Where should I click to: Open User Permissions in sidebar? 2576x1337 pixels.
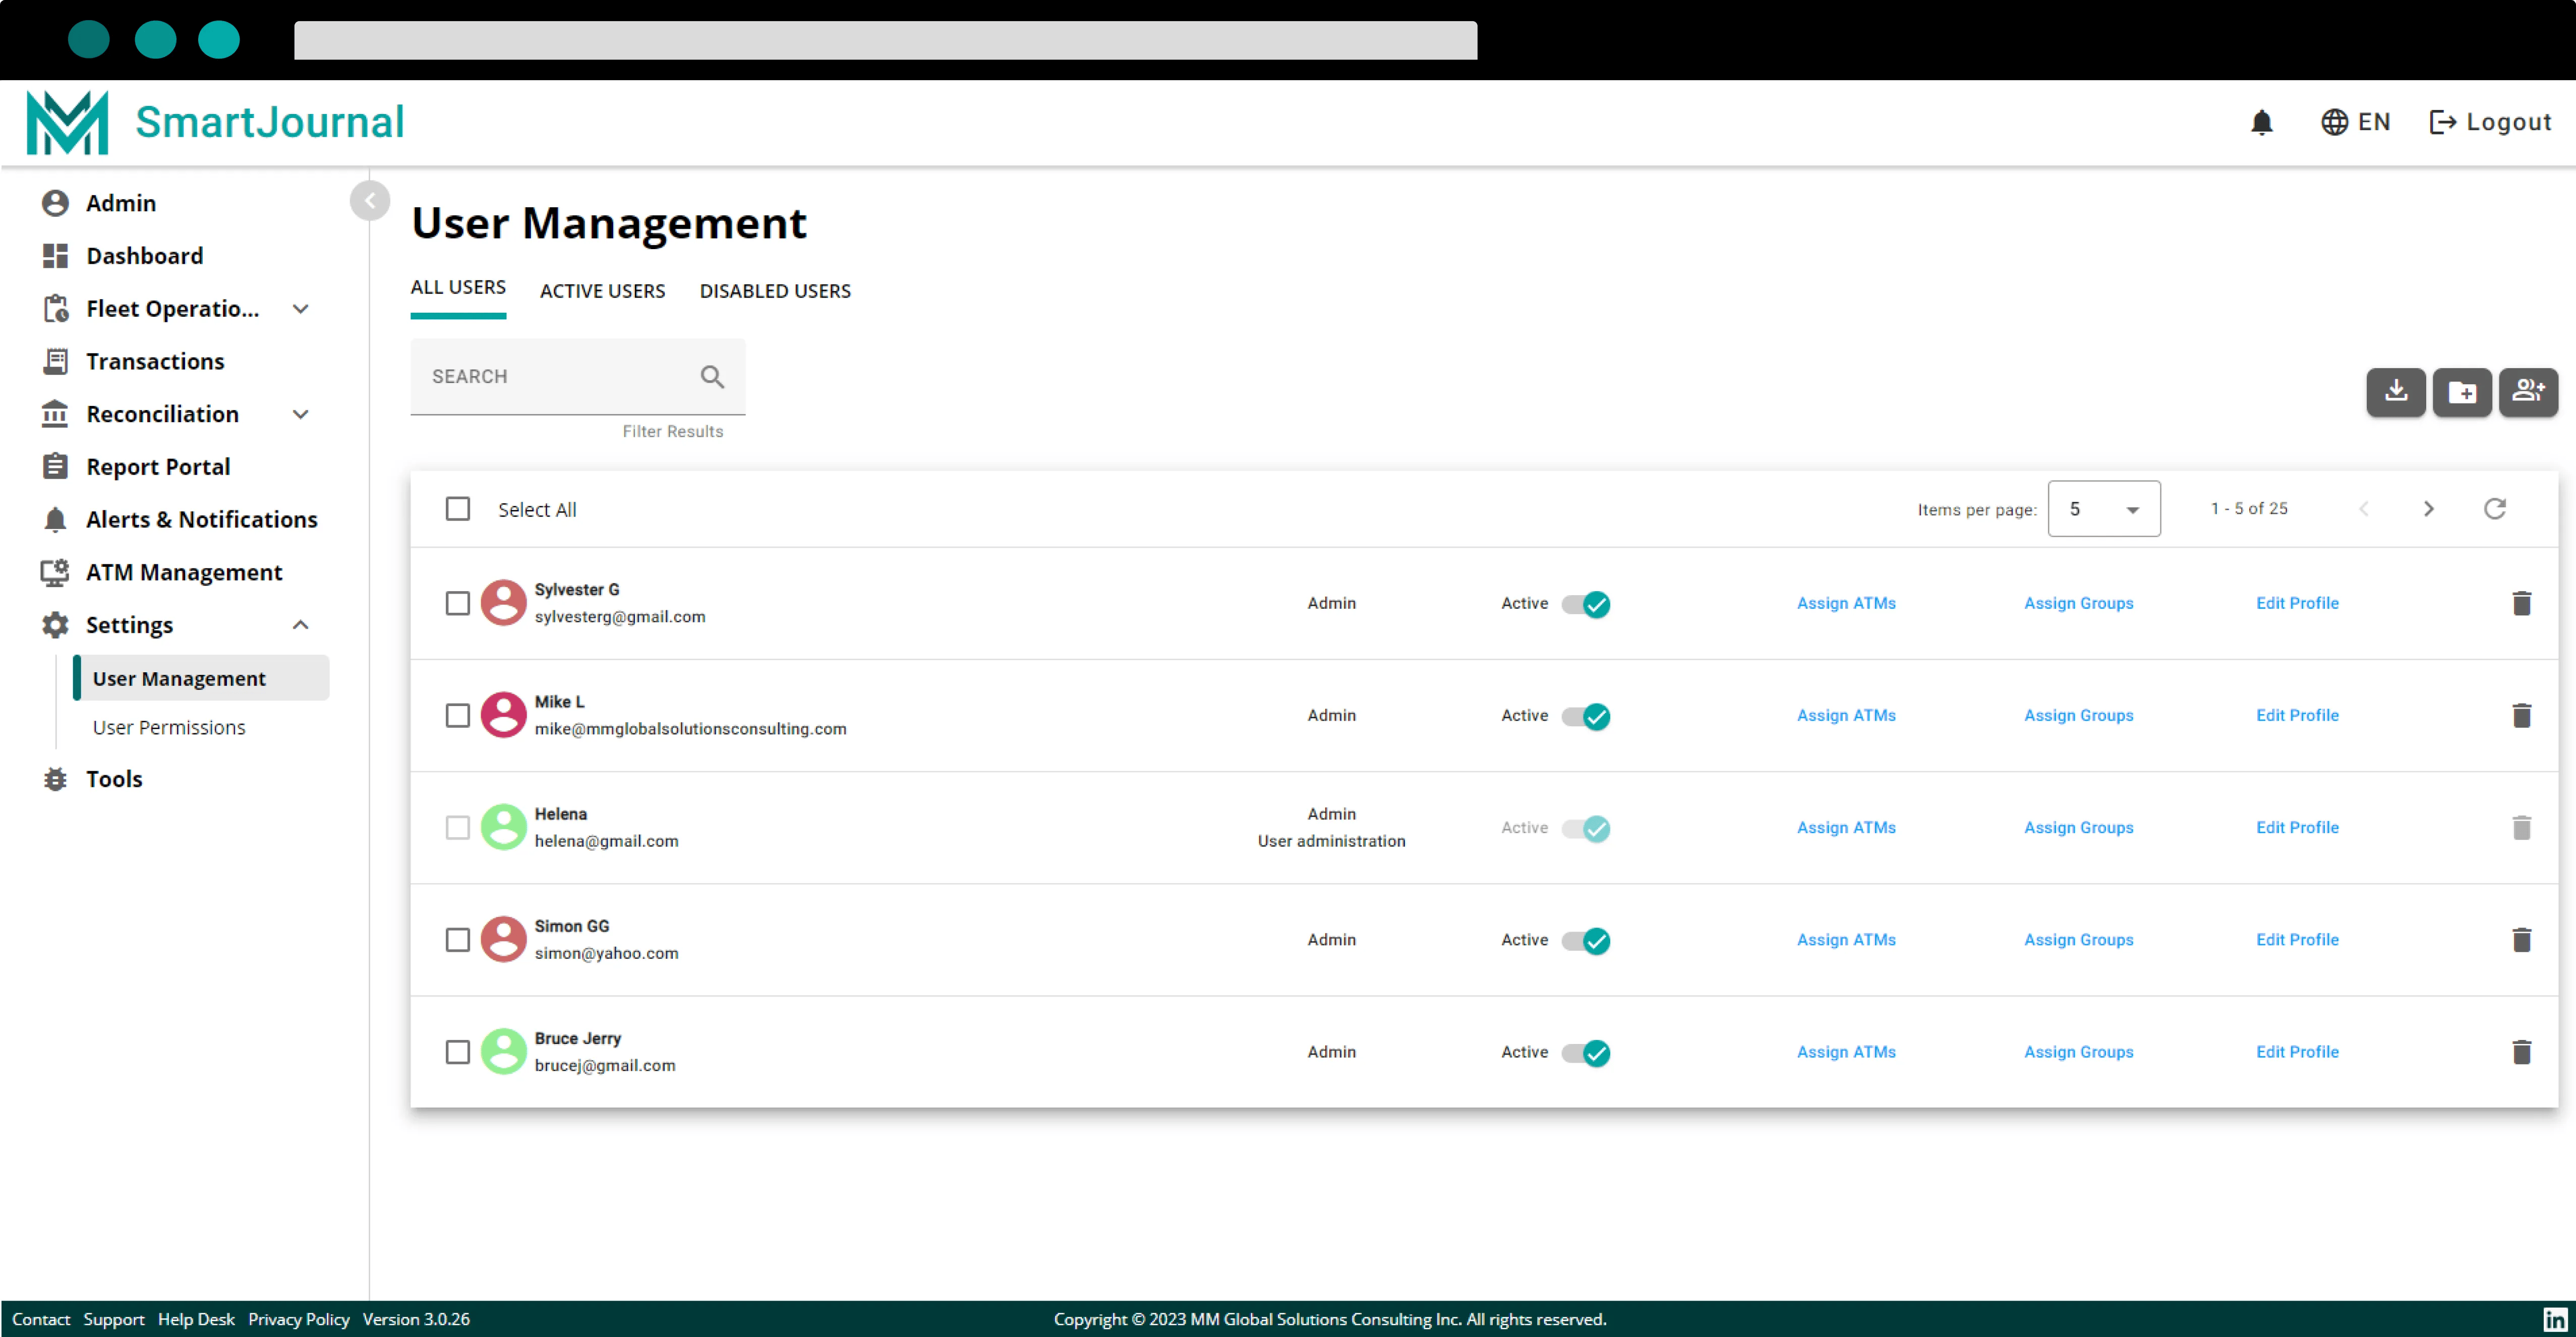click(169, 727)
